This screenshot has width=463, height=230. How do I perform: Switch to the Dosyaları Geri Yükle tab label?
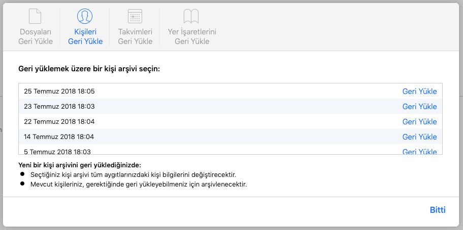click(x=36, y=36)
